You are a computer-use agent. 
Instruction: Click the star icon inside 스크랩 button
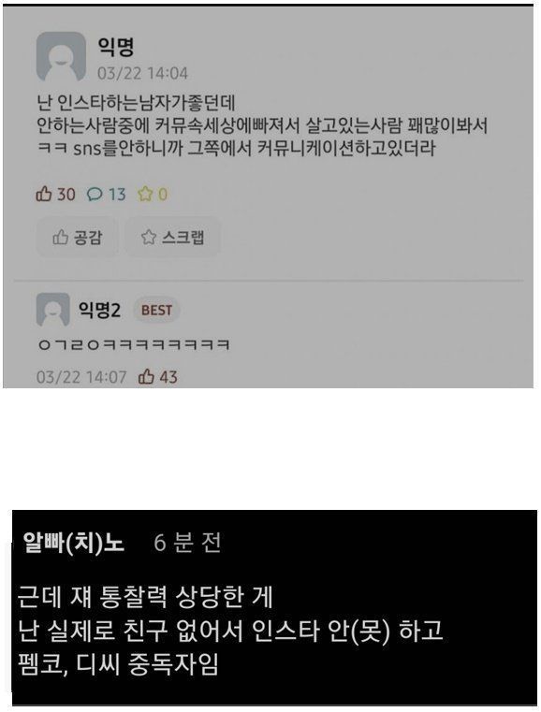coord(149,237)
